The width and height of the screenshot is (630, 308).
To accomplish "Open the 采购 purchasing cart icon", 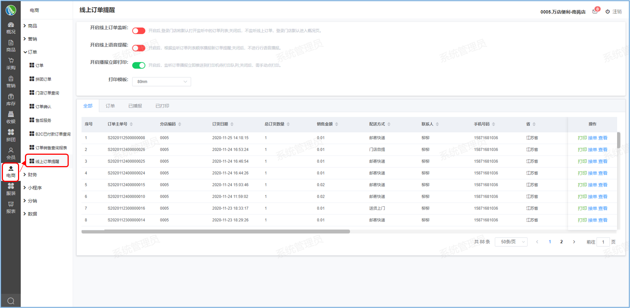I will coord(11,63).
